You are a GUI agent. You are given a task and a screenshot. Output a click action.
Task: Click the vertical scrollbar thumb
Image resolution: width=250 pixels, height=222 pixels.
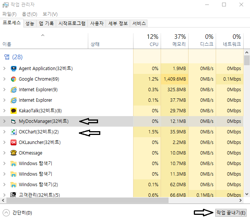247,60
